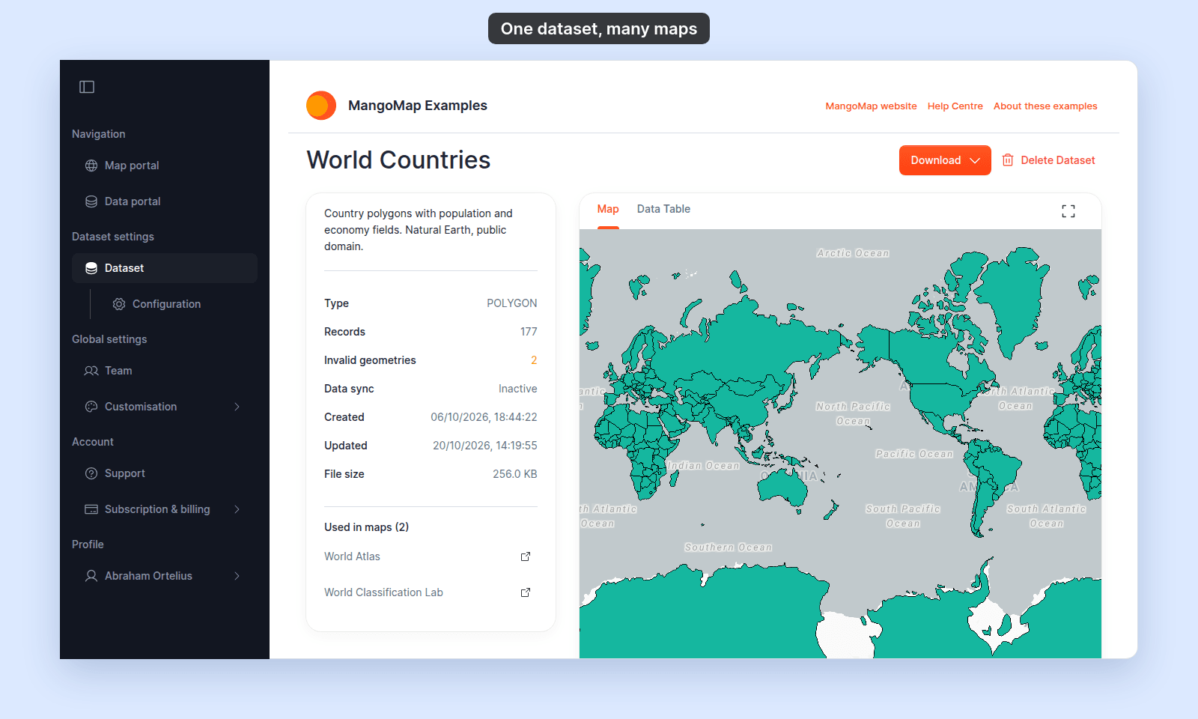The height and width of the screenshot is (719, 1198).
Task: Click the Map portal globe icon
Action: 91,166
